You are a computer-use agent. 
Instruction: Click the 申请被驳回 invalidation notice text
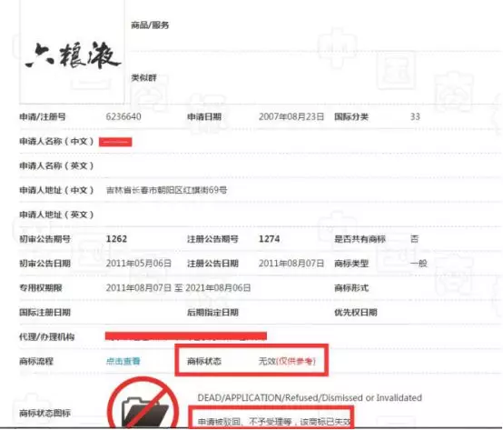tap(274, 422)
